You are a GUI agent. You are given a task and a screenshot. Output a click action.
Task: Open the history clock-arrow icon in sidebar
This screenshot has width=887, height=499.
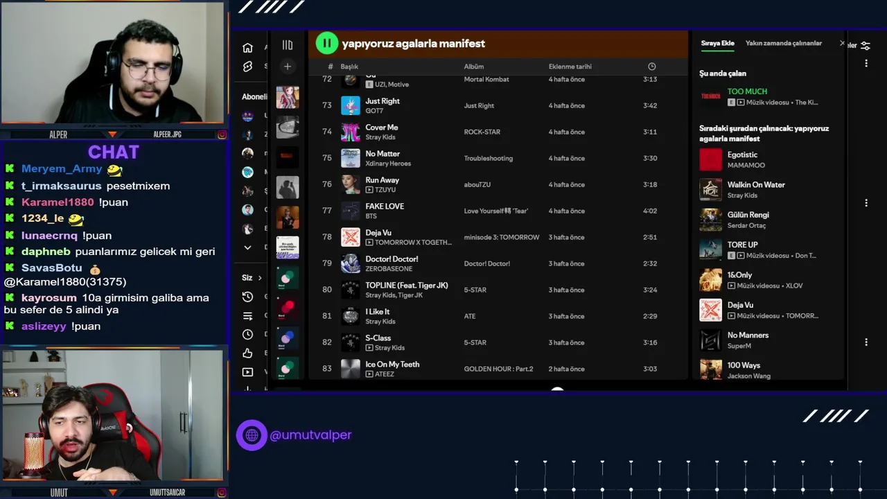(x=247, y=297)
